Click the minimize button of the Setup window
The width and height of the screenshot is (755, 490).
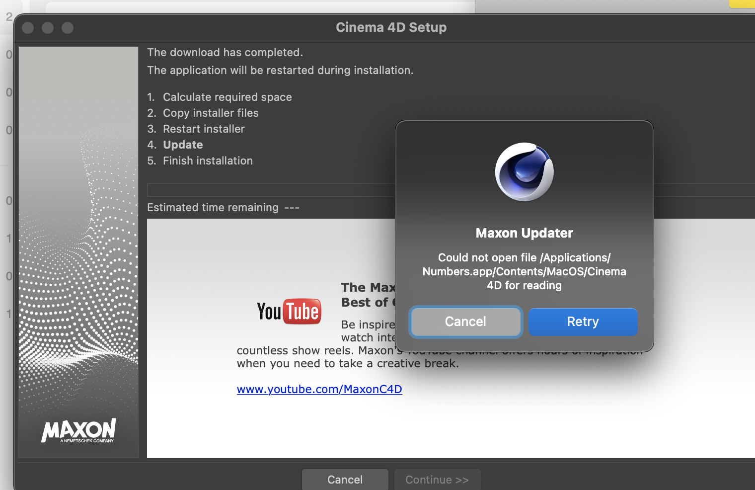click(x=48, y=28)
